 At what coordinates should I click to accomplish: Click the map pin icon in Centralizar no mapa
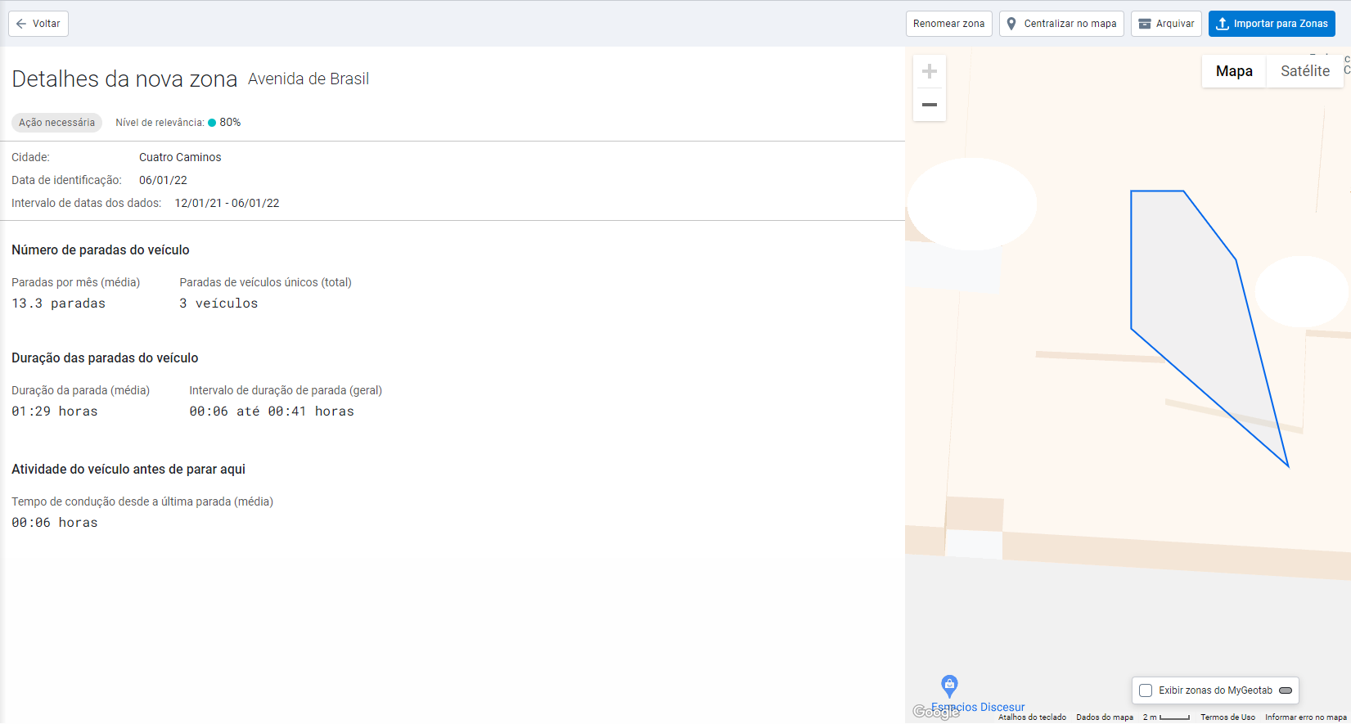[x=1011, y=24]
